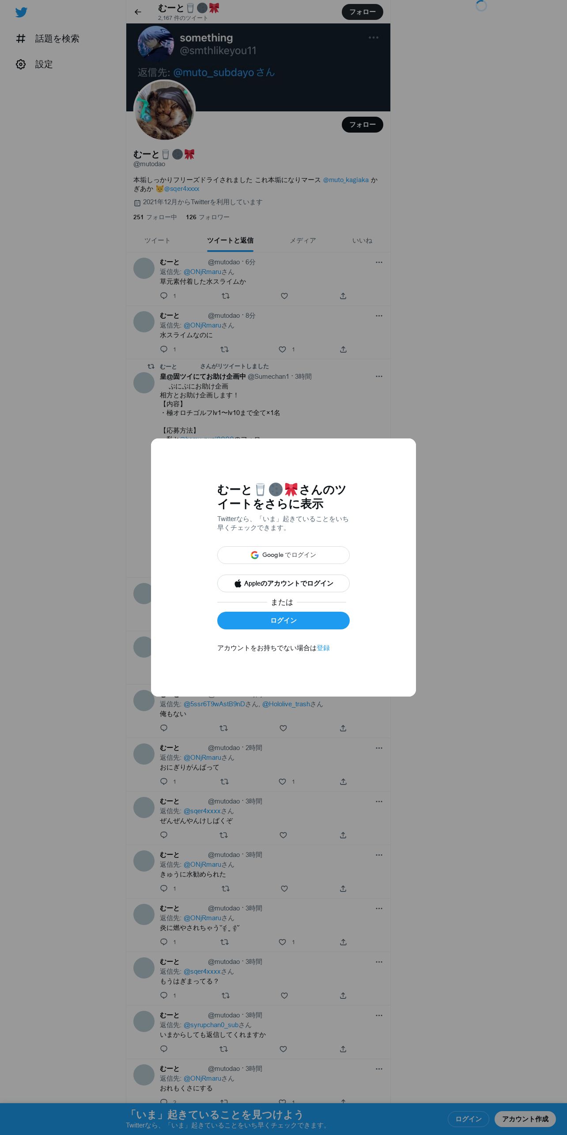This screenshot has width=567, height=1135.
Task: Switch to the メディア tab
Action: [303, 240]
